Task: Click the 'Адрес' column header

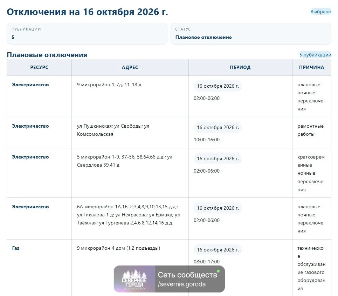Action: (130, 67)
